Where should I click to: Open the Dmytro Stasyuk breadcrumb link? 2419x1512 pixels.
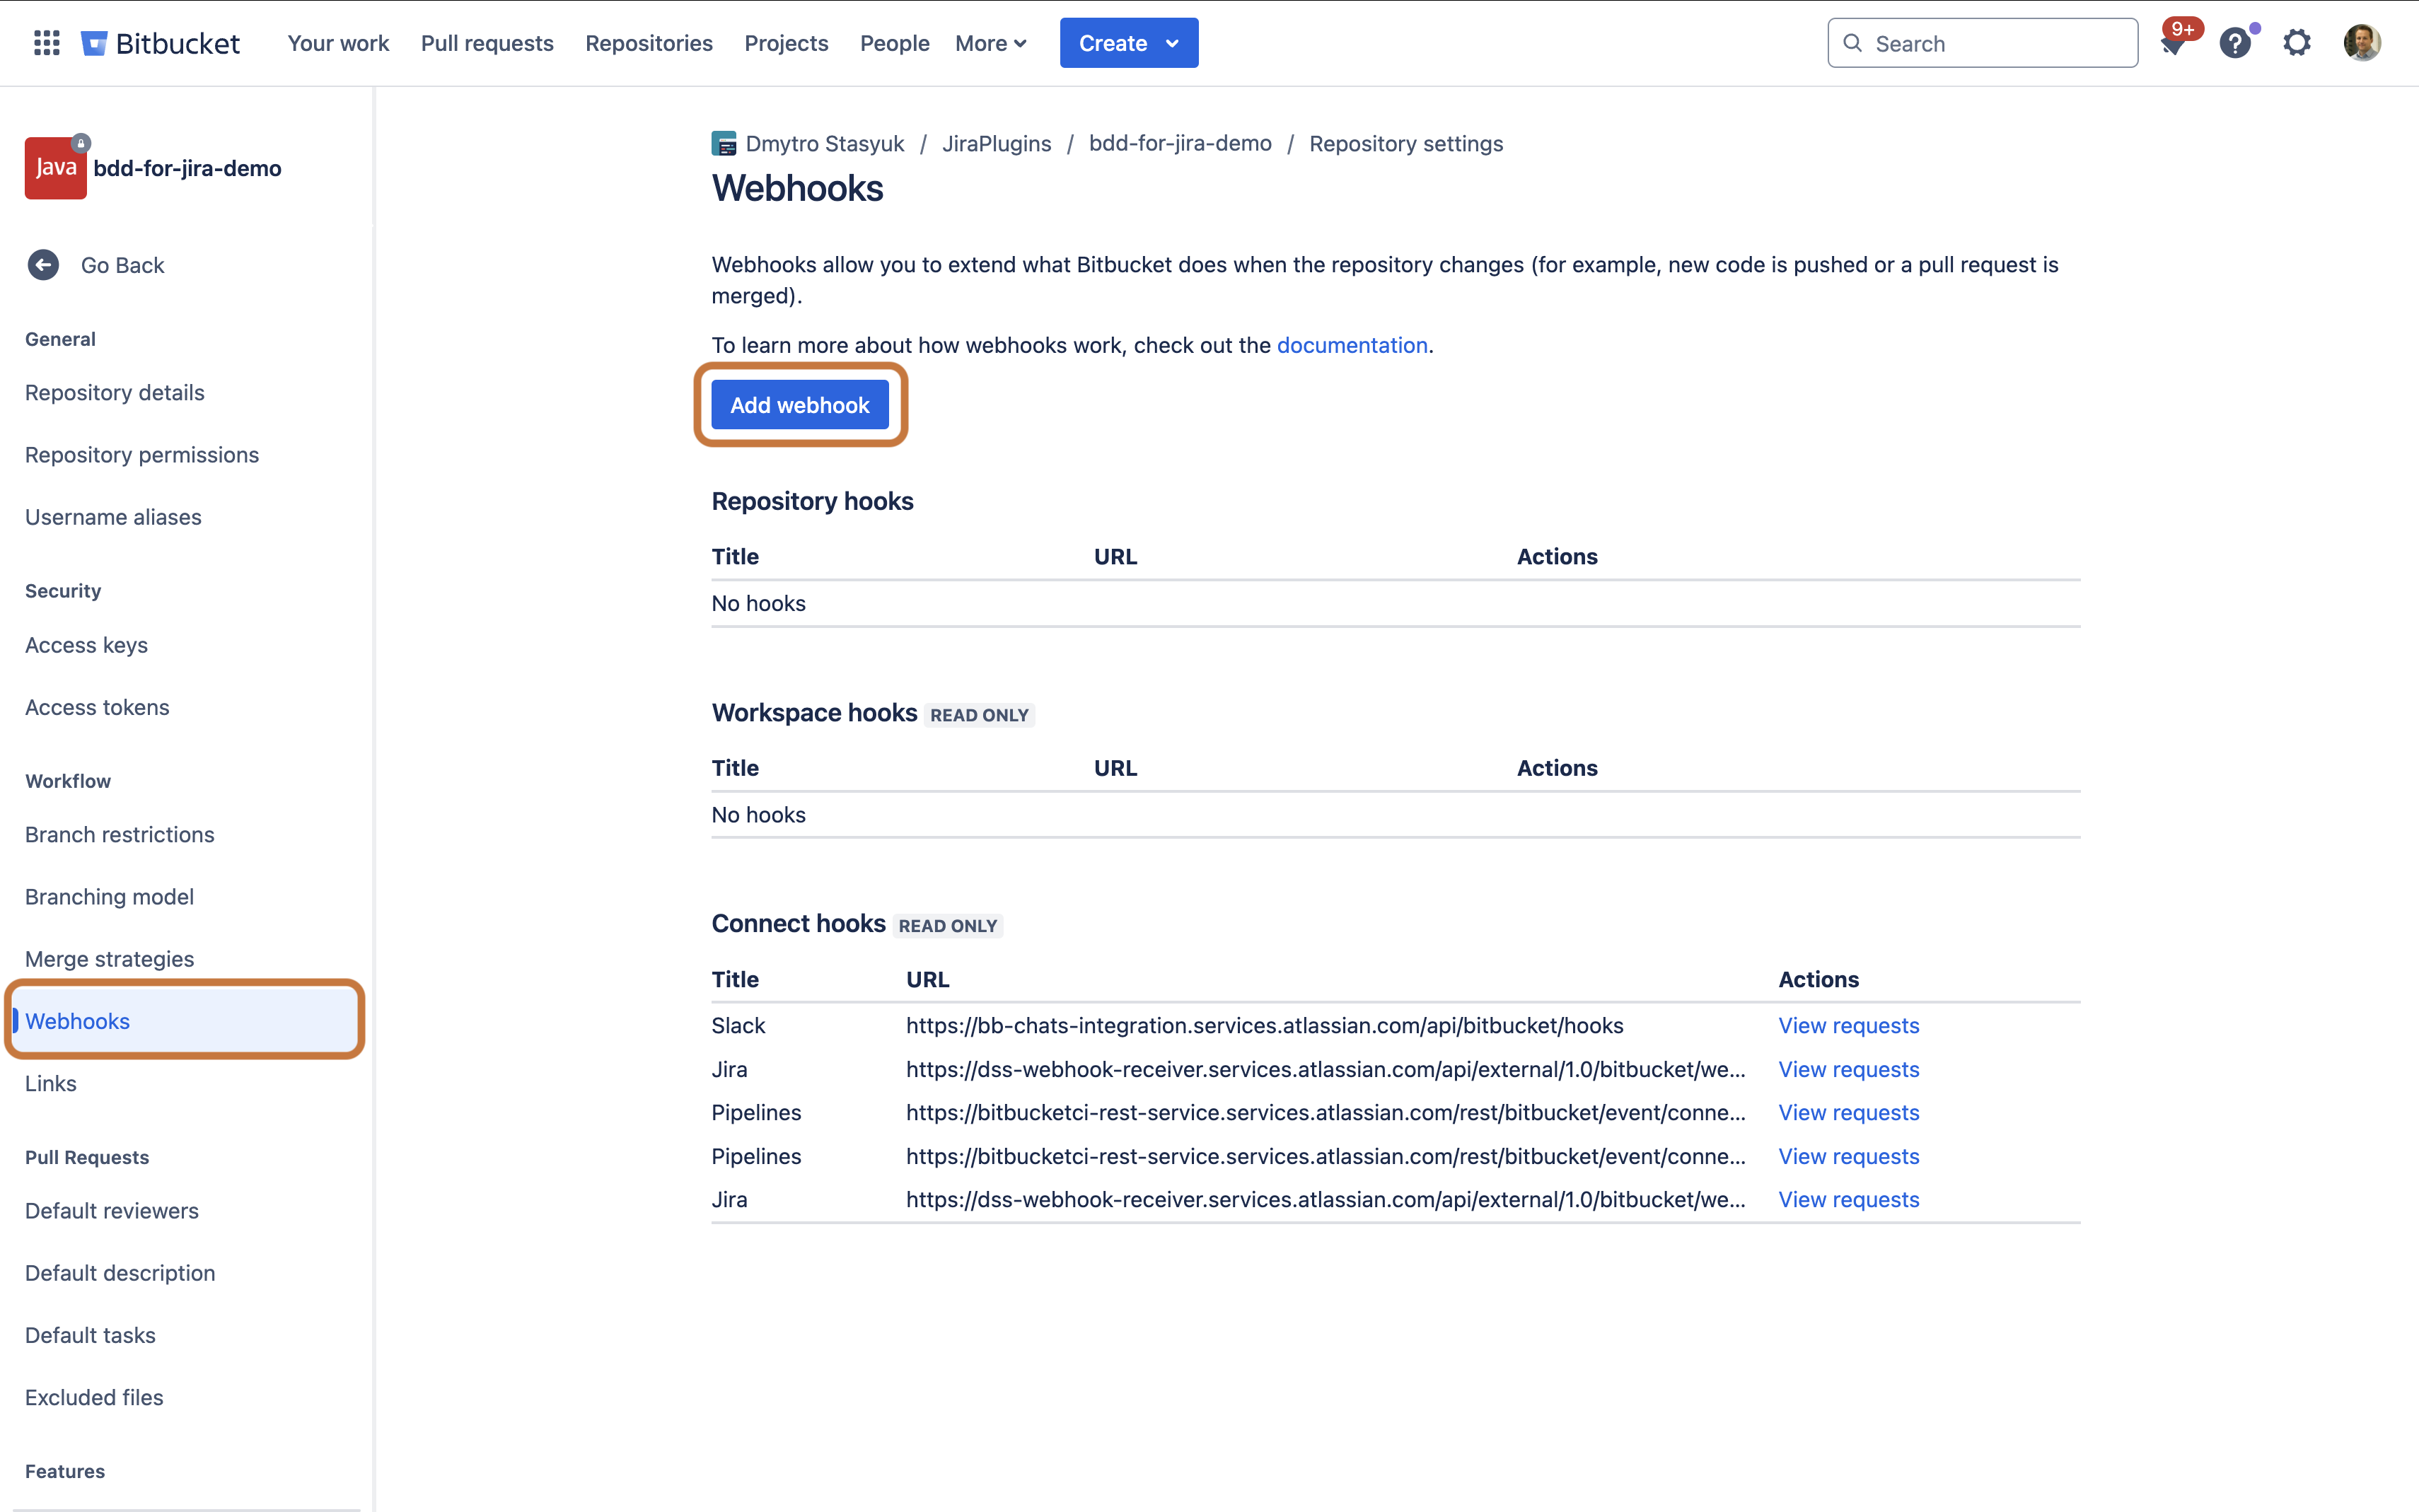[825, 144]
